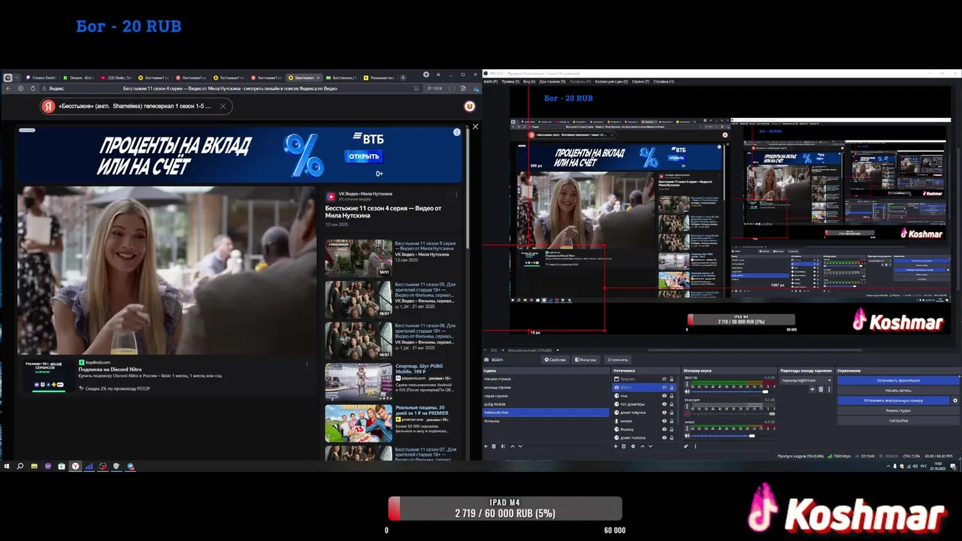Bookmark the current page in address bar

pyautogui.click(x=416, y=89)
